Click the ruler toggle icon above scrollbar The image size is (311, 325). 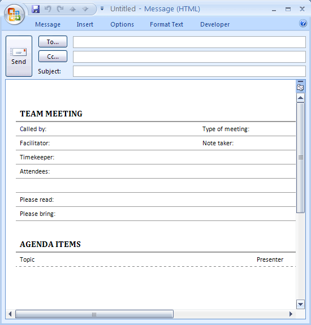300,86
